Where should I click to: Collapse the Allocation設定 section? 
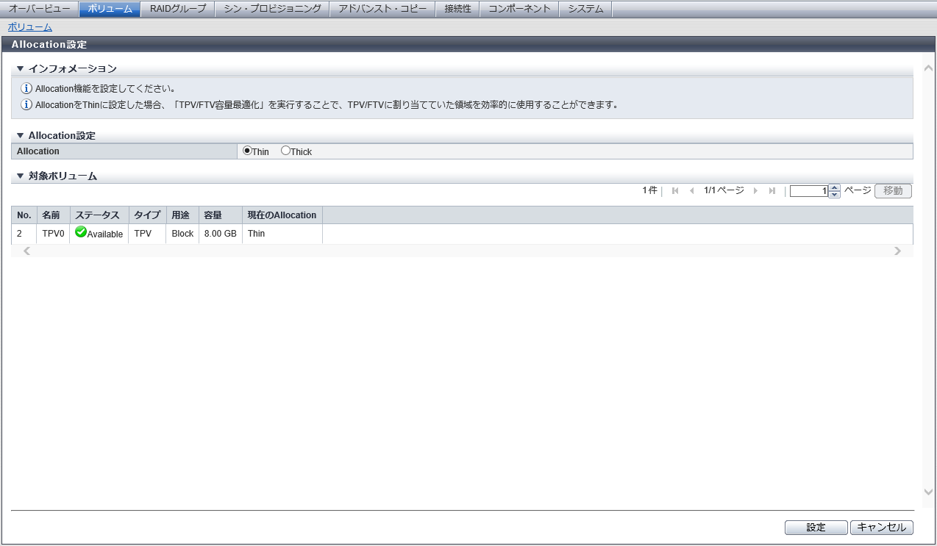coord(21,136)
